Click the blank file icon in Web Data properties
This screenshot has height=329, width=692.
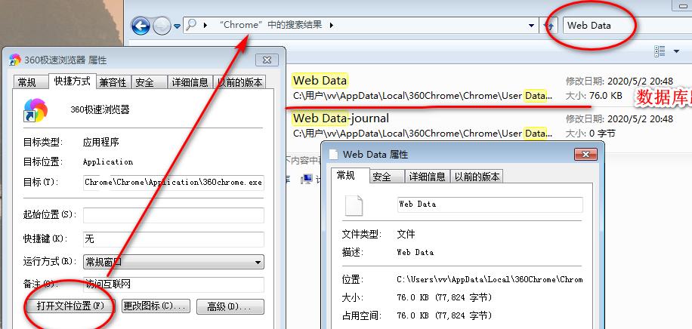pyautogui.click(x=354, y=205)
